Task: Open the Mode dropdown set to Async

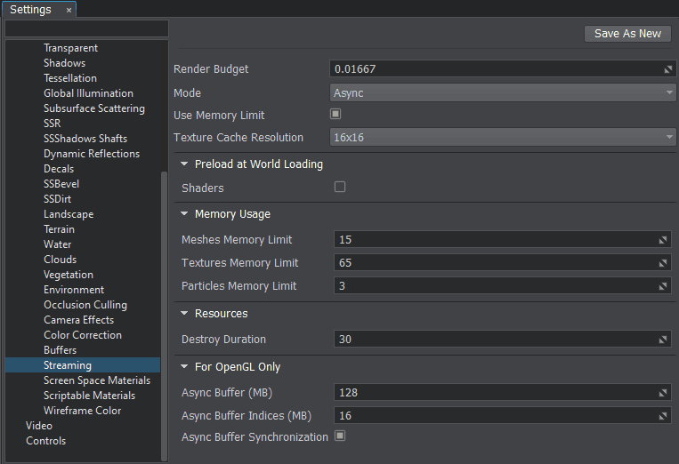Action: click(502, 93)
